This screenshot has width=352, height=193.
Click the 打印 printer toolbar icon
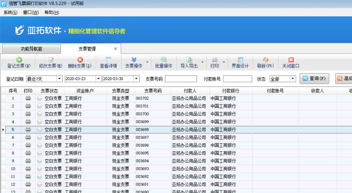click(215, 60)
